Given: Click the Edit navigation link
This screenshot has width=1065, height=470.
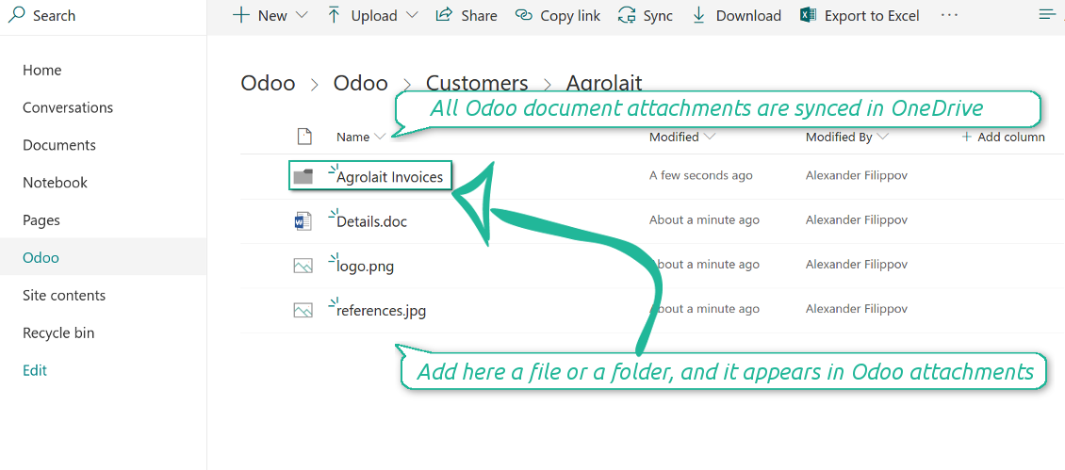Looking at the screenshot, I should pyautogui.click(x=35, y=370).
